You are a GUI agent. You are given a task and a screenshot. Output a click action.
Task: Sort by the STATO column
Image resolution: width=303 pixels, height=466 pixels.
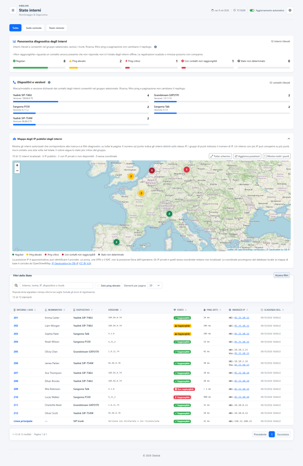tap(180, 310)
